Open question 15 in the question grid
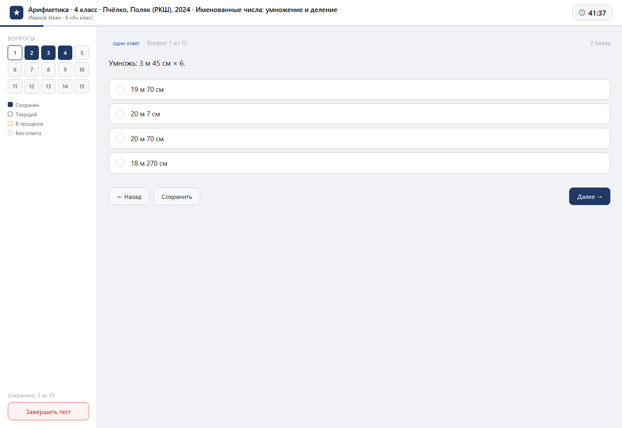 pyautogui.click(x=82, y=86)
